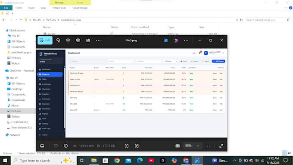
Task: Open the first Chrome icon on the taskbar
Action: 117,161
